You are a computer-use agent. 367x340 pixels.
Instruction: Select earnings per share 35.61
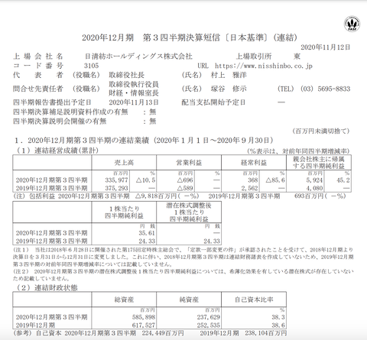[147, 233]
